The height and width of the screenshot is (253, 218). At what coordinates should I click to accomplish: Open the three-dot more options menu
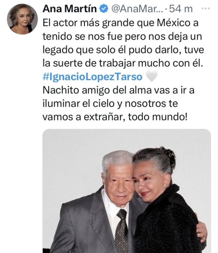tap(206, 8)
